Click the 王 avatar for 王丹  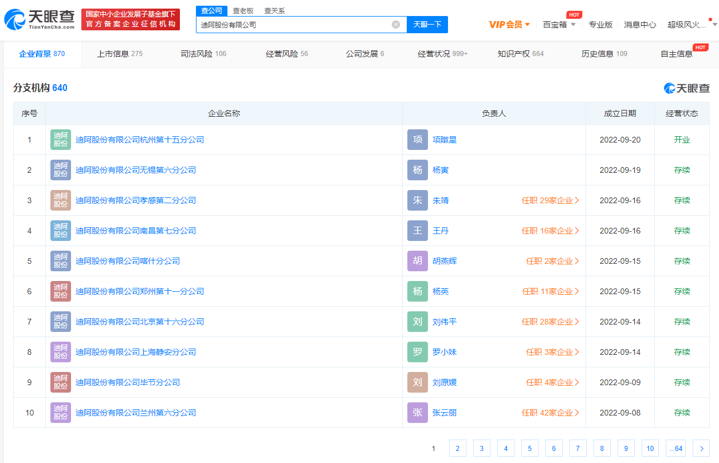click(418, 231)
